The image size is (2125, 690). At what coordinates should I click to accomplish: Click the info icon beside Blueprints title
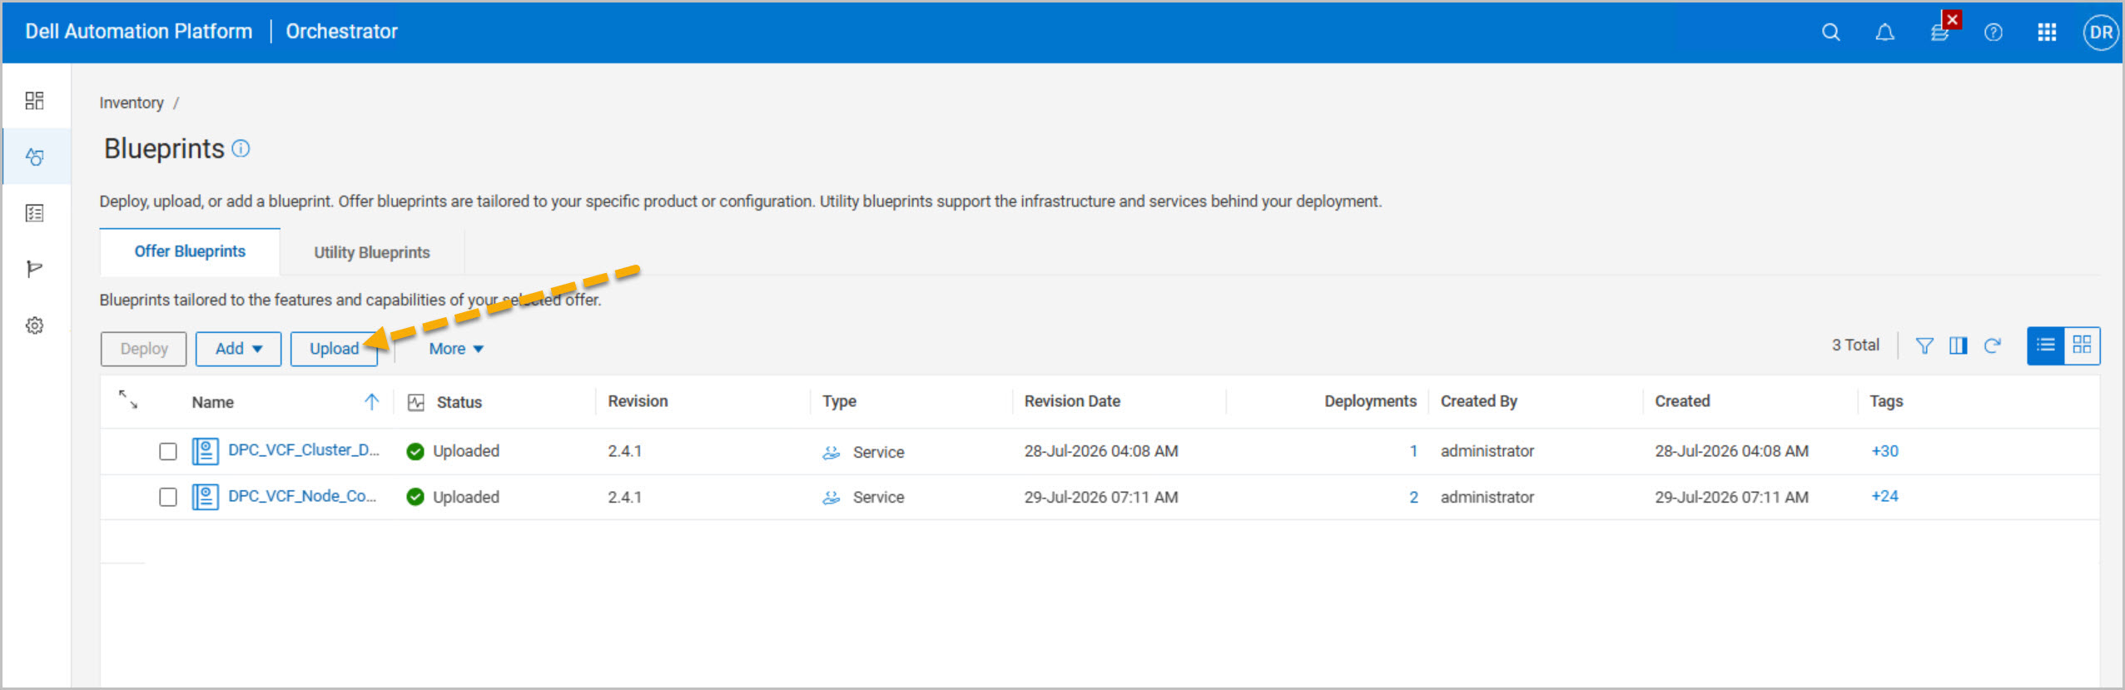[241, 148]
